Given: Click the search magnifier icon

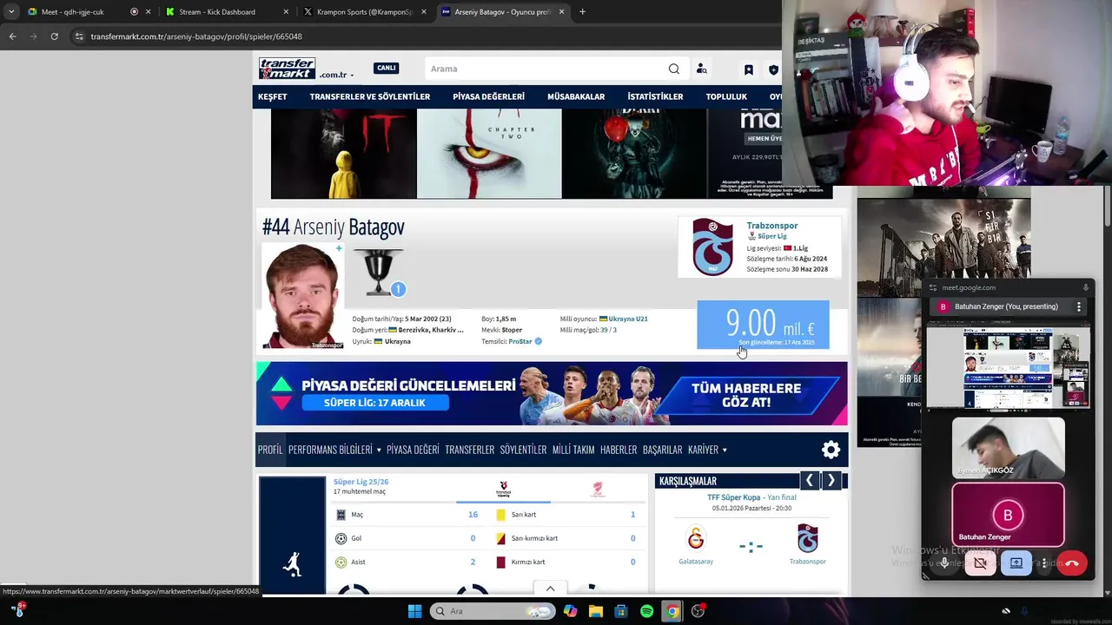Looking at the screenshot, I should click(674, 69).
